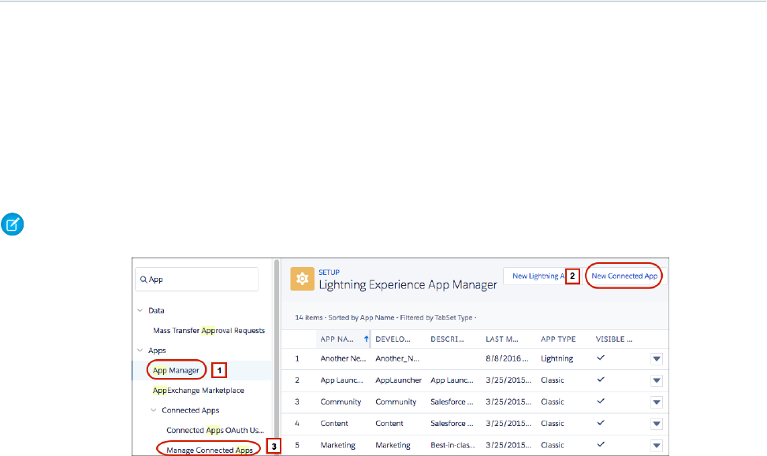Click the visible checkmark in Community row
This screenshot has width=767, height=456.
coord(601,401)
